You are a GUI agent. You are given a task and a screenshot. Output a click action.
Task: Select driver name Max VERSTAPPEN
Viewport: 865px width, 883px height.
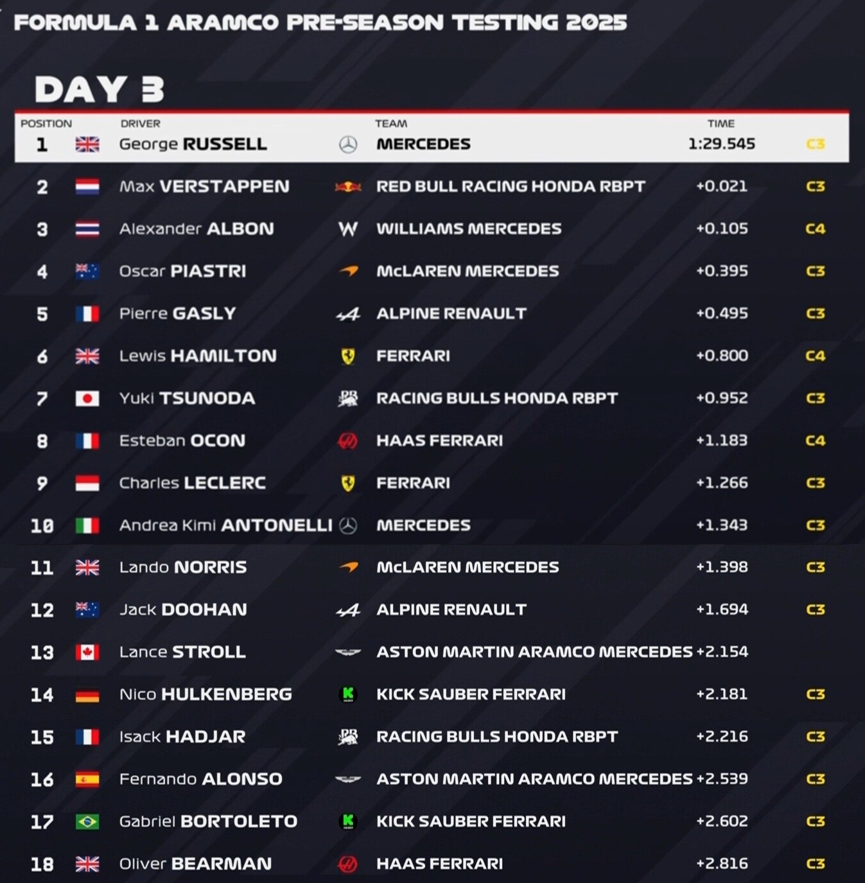[204, 187]
